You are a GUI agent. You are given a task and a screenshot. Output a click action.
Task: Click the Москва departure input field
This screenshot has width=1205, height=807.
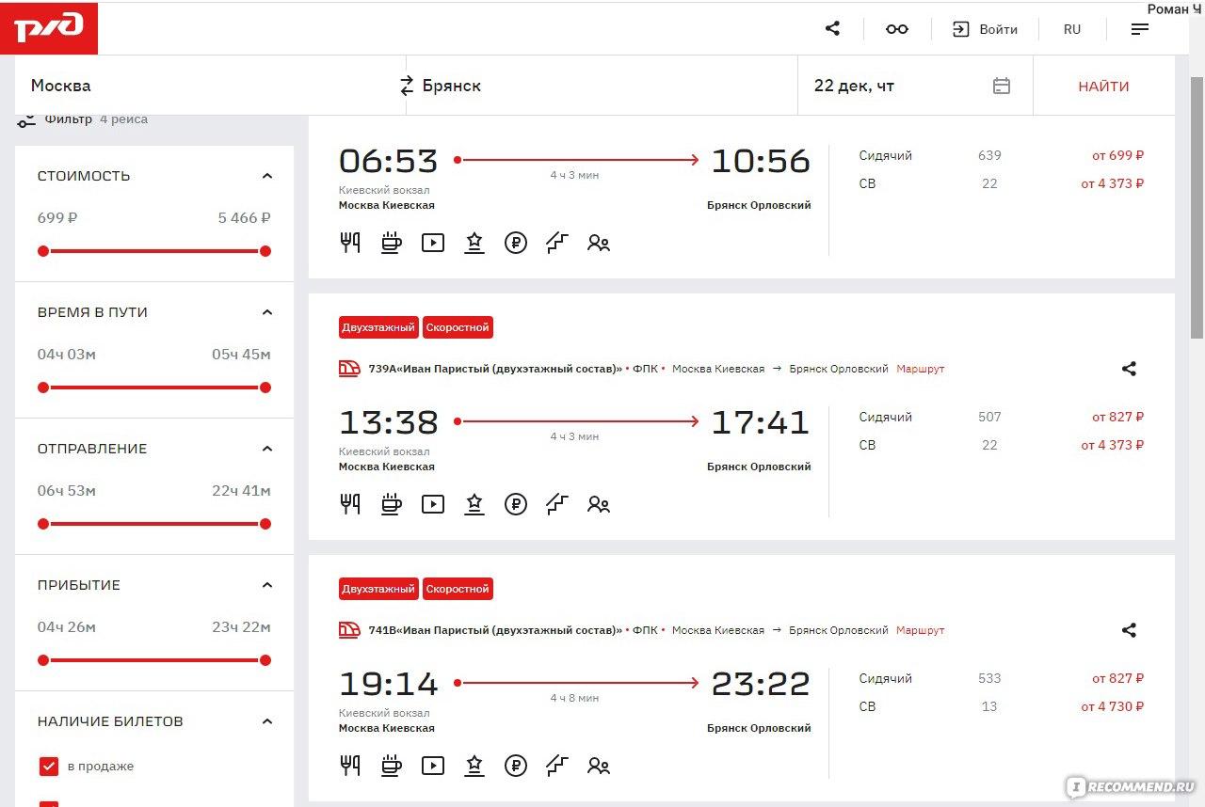[207, 86]
